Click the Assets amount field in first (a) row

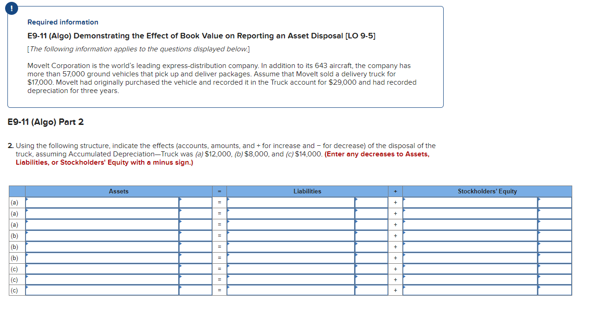(x=195, y=202)
